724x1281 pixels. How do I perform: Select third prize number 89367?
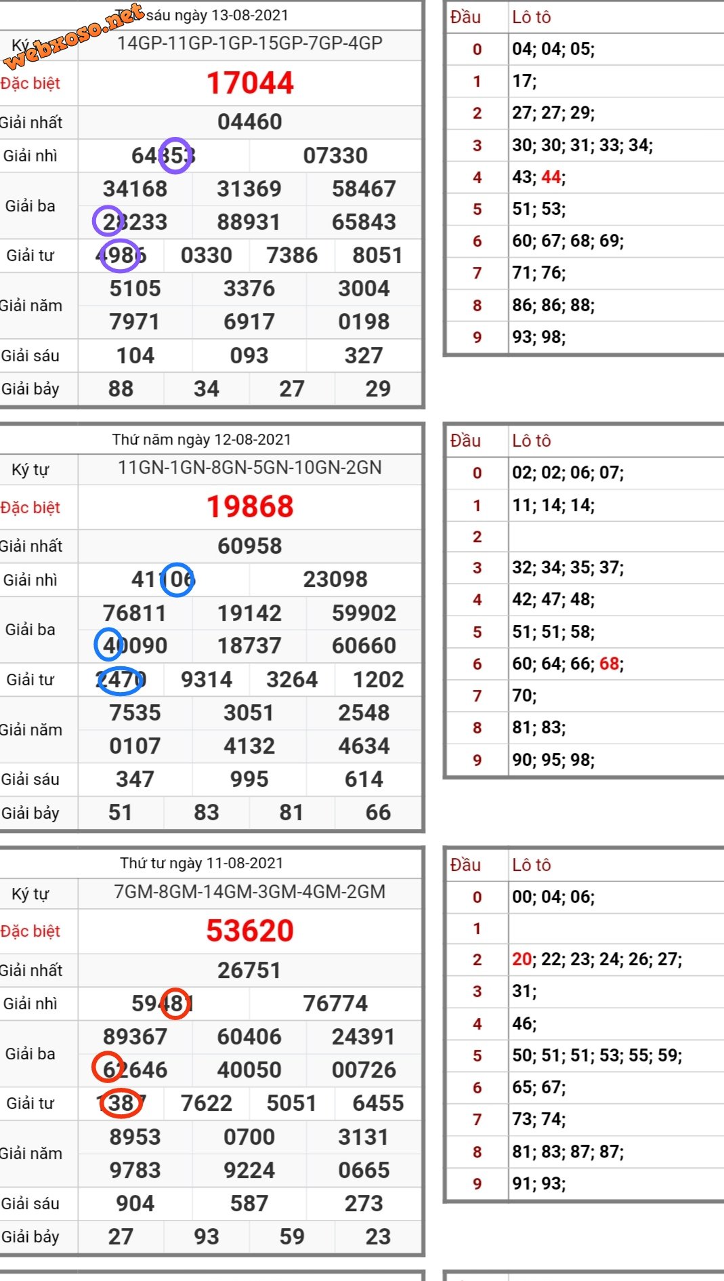135,1037
